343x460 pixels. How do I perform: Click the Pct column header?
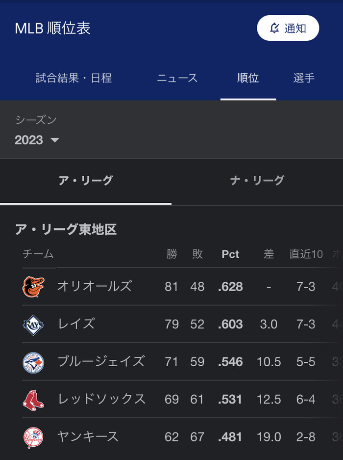pos(230,254)
